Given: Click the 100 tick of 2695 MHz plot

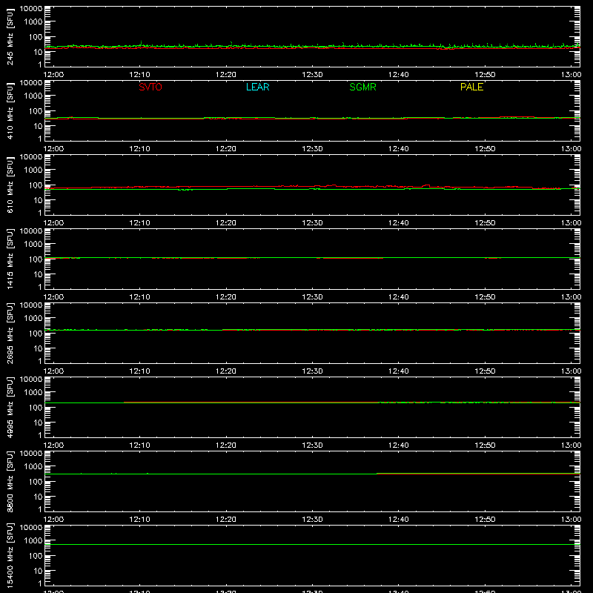Looking at the screenshot, I should (x=36, y=334).
